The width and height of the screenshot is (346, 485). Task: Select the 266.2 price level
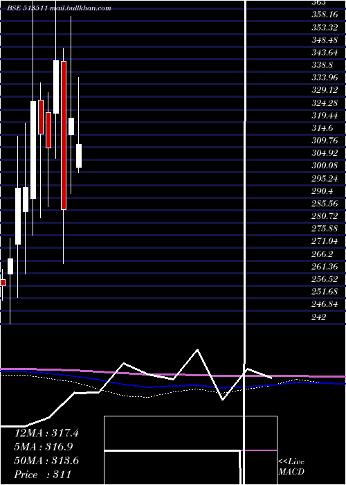322,254
